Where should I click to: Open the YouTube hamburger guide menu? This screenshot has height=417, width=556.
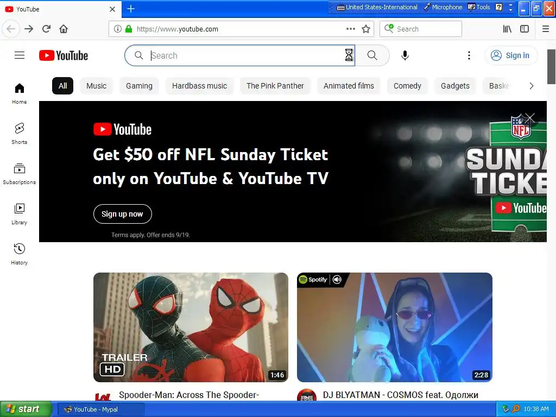[x=20, y=55]
